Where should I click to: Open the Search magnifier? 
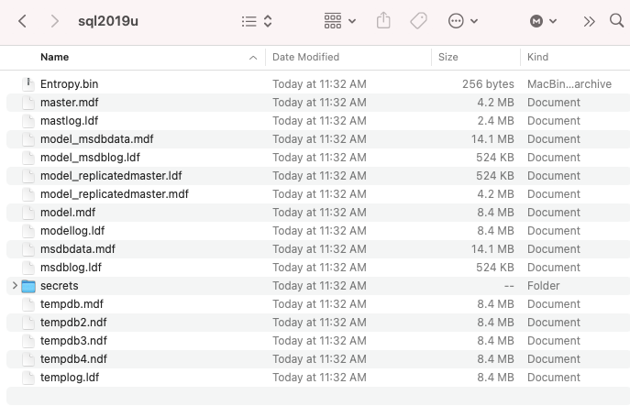click(616, 21)
